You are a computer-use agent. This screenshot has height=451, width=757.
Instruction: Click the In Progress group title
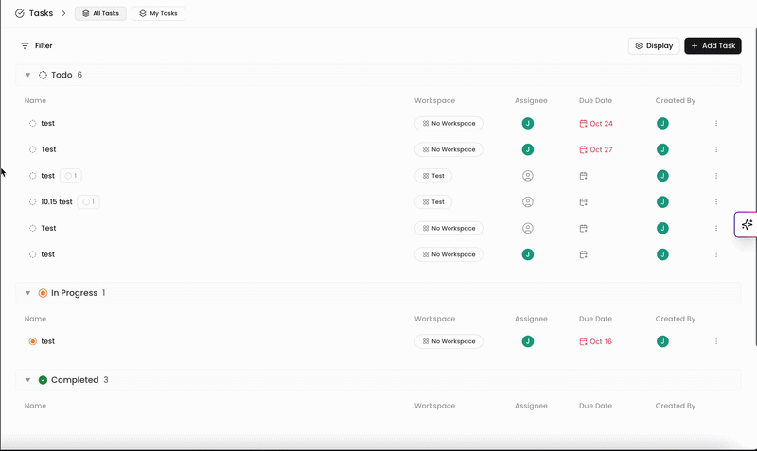75,293
